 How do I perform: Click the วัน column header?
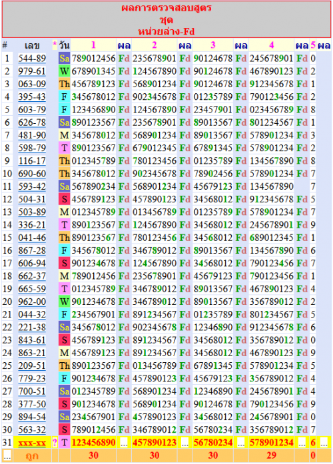(64, 45)
